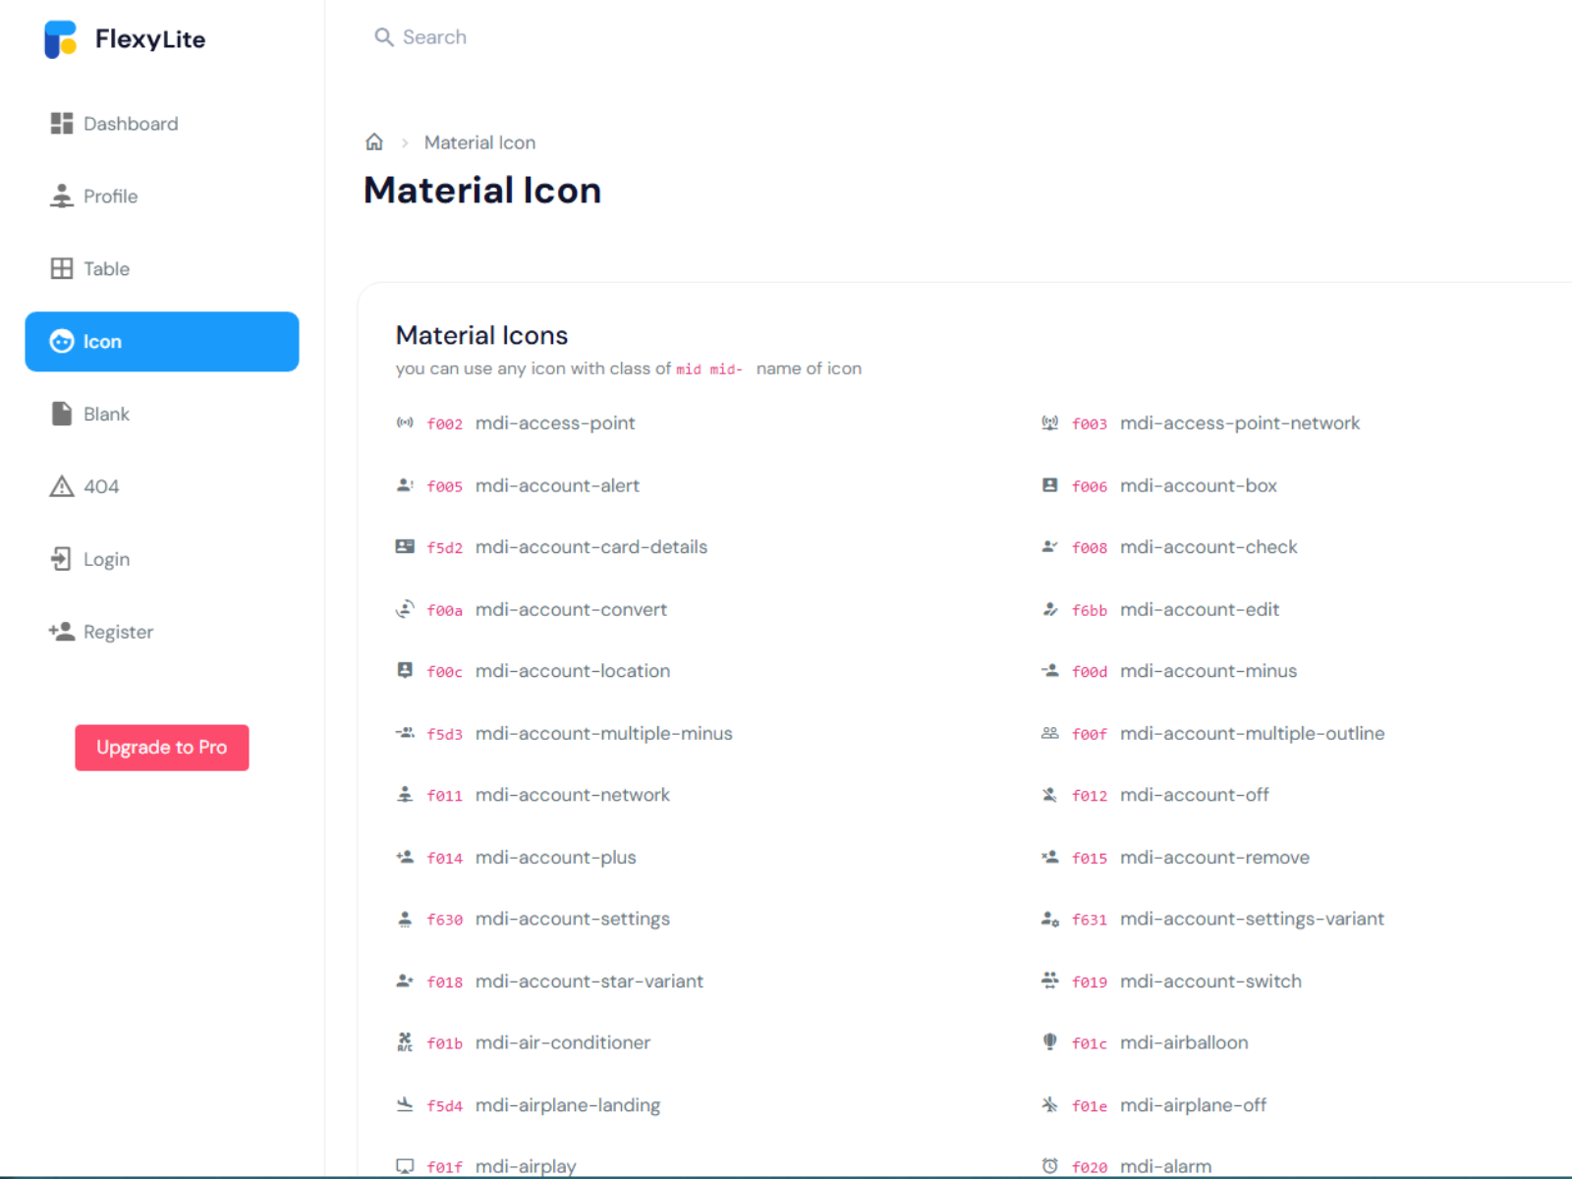Click the f630 code label
The height and width of the screenshot is (1179, 1572).
pyautogui.click(x=445, y=920)
